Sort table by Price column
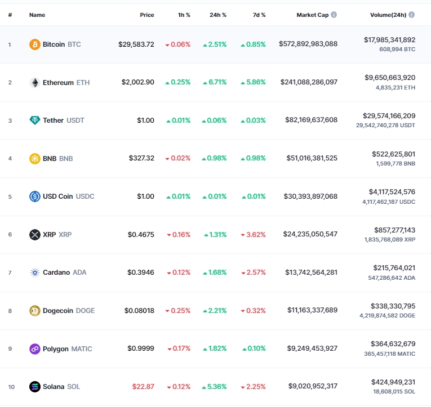The image size is (431, 407). 146,15
